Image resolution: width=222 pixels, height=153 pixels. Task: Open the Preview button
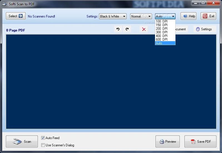[x=167, y=141]
